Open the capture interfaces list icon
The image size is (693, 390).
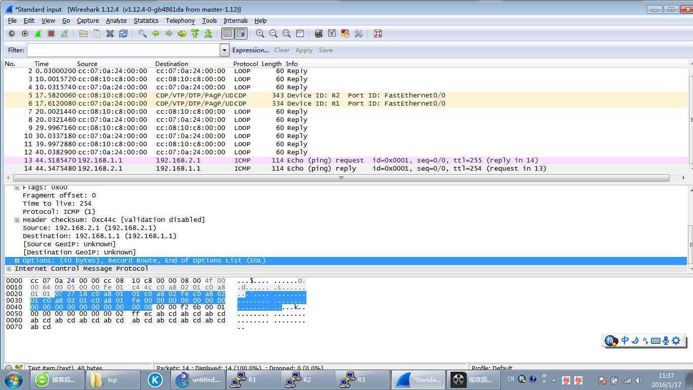[x=12, y=34]
